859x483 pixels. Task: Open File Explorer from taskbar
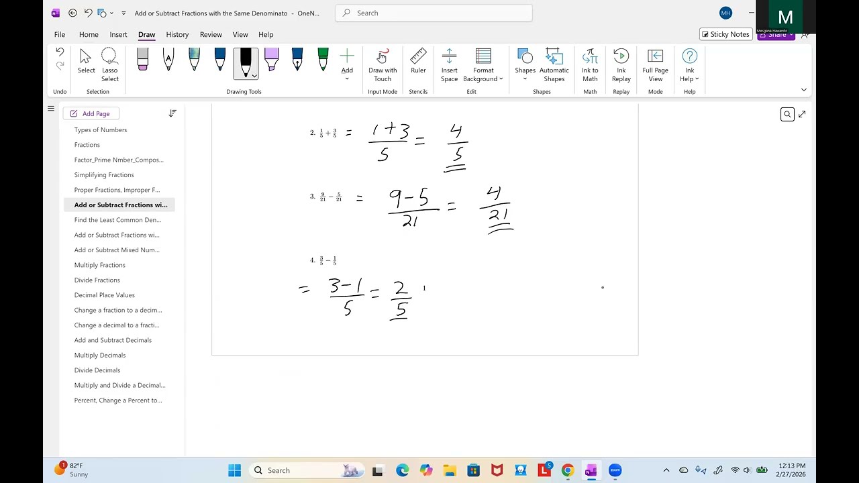pyautogui.click(x=450, y=470)
